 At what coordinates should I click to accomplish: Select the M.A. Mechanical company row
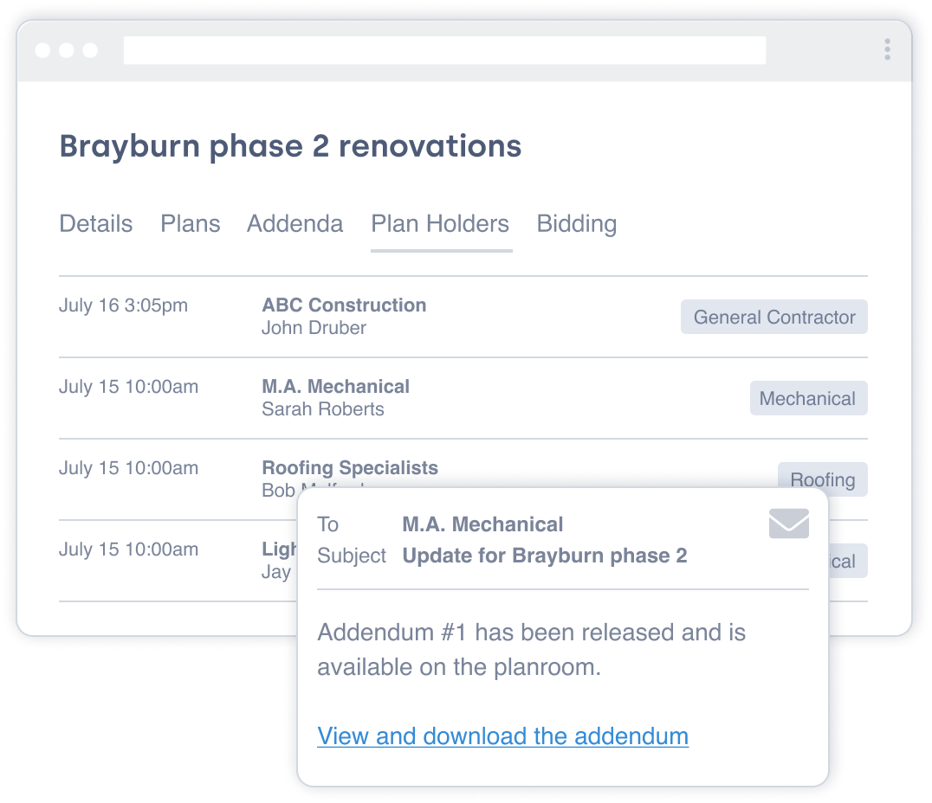pyautogui.click(x=335, y=387)
